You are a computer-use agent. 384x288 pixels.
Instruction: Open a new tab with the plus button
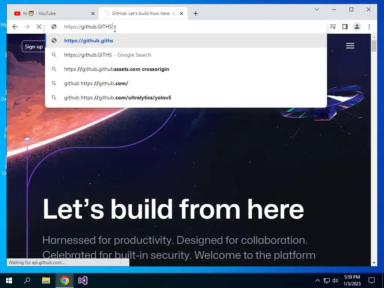point(195,13)
